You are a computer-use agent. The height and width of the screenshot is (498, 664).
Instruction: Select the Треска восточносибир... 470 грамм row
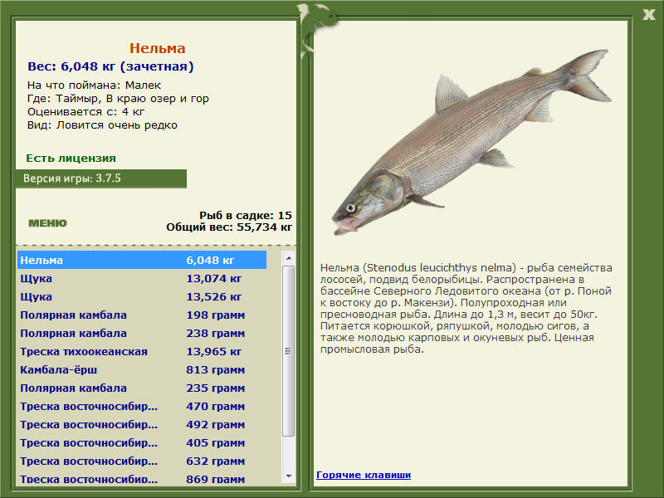[x=142, y=406]
